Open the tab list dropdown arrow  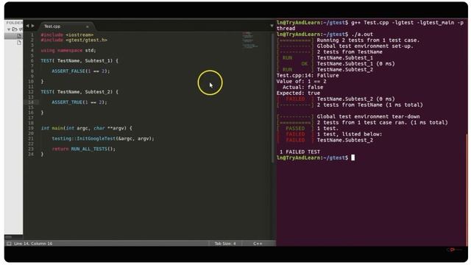(x=272, y=26)
